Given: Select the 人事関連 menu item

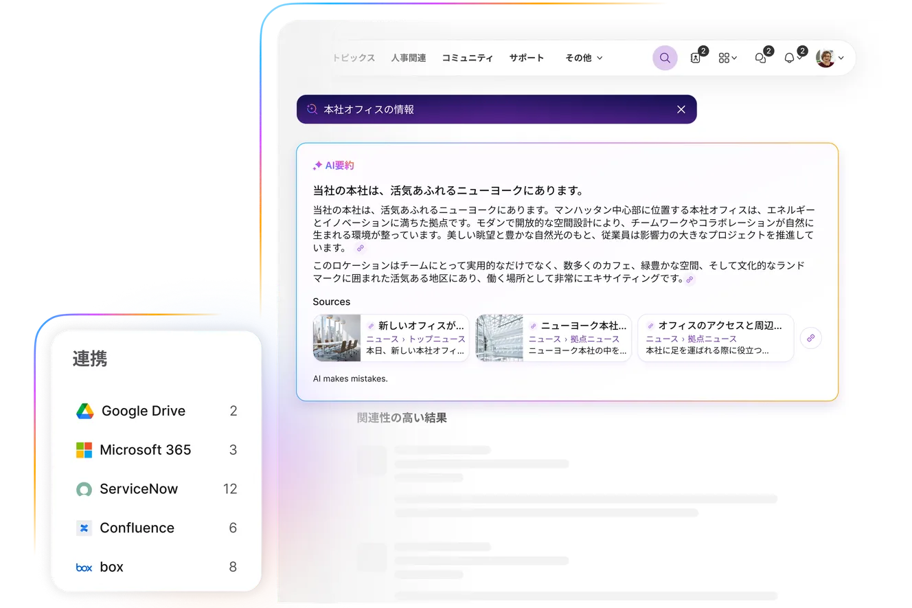Looking at the screenshot, I should [x=409, y=58].
